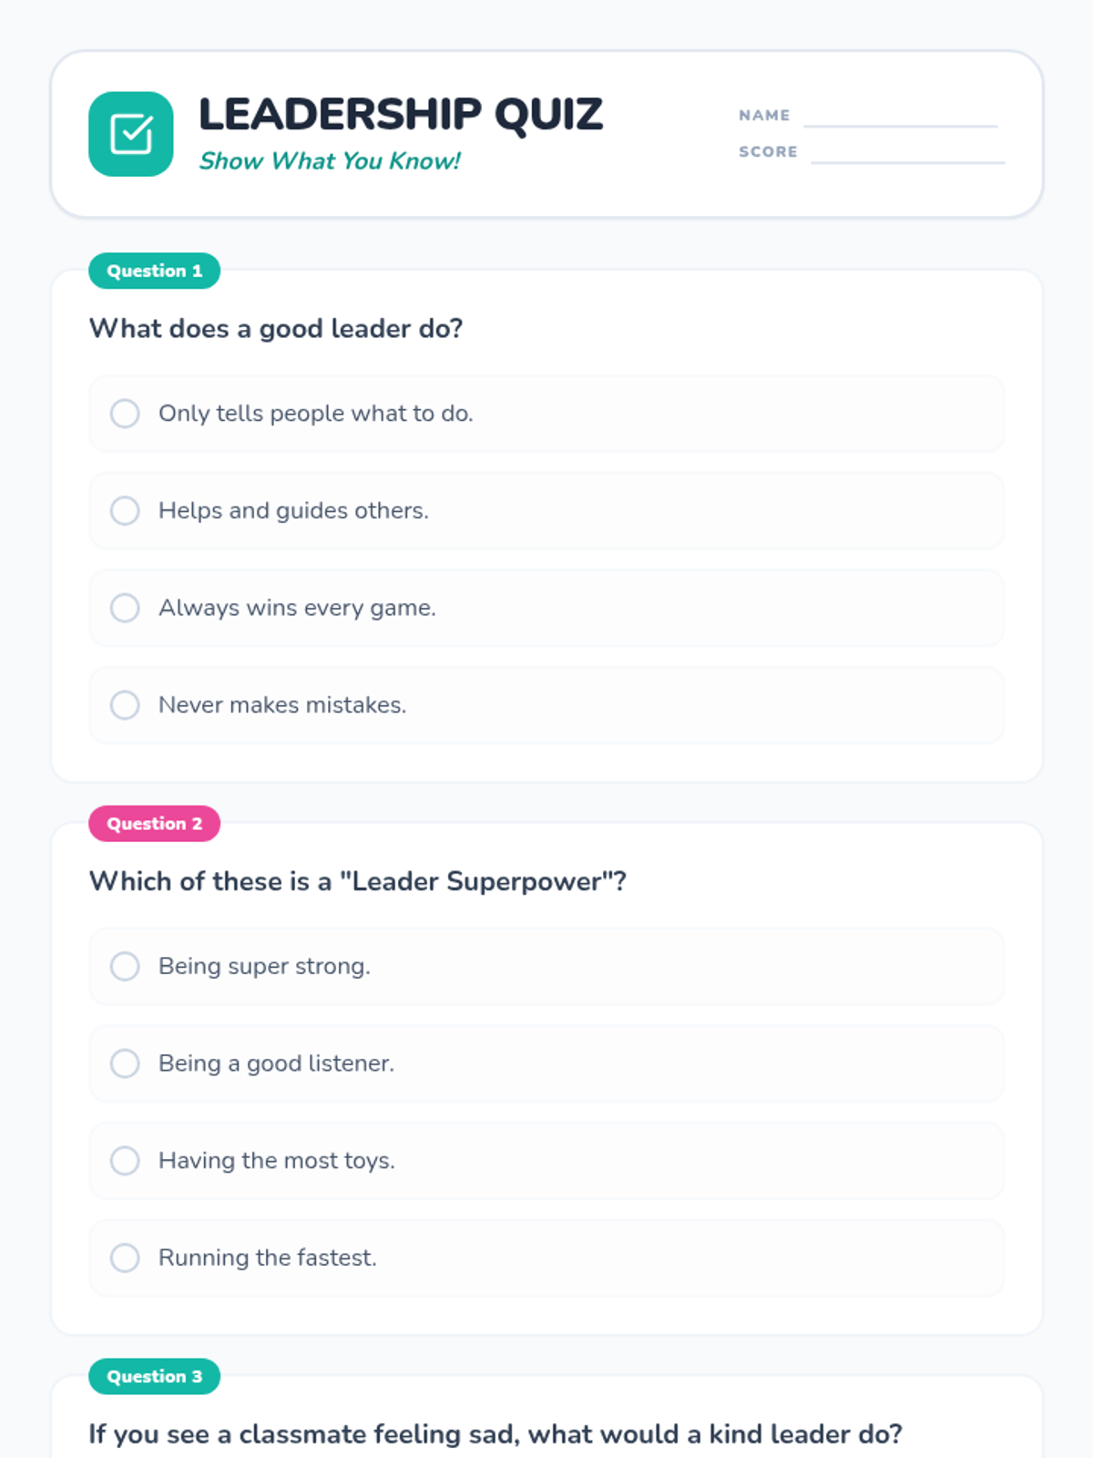The width and height of the screenshot is (1093, 1458).
Task: Click the Question 1 badge
Action: 154,271
